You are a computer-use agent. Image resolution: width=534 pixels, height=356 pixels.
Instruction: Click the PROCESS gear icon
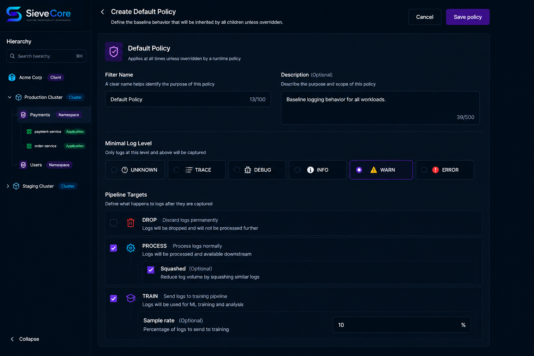131,248
